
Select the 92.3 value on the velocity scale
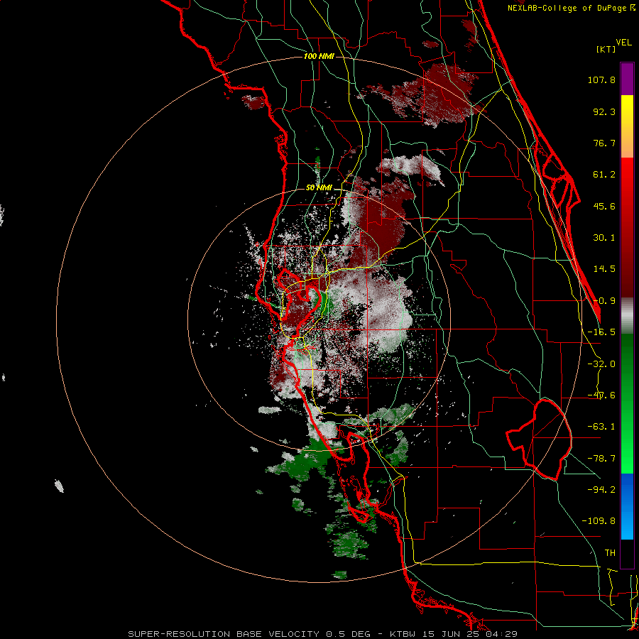(x=604, y=111)
